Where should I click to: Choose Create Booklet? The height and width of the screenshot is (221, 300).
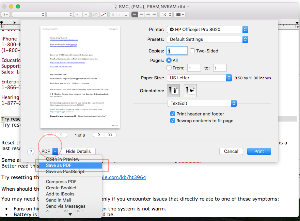70,188
